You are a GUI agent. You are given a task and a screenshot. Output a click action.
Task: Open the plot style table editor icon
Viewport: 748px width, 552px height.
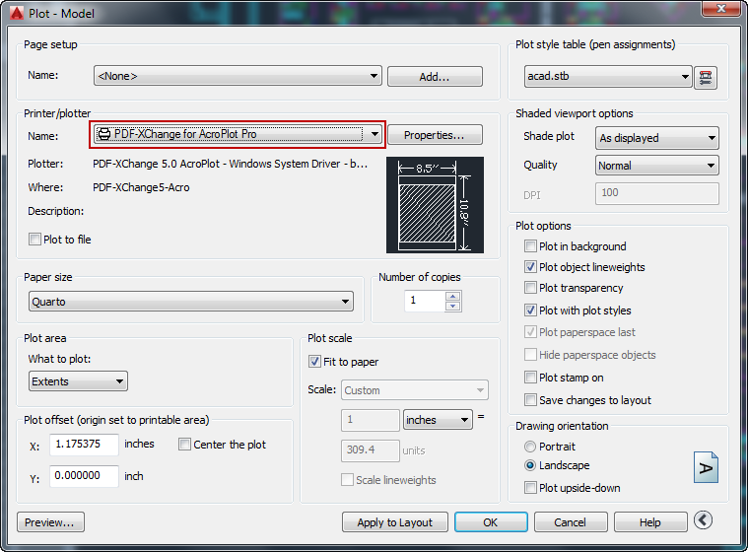click(705, 77)
